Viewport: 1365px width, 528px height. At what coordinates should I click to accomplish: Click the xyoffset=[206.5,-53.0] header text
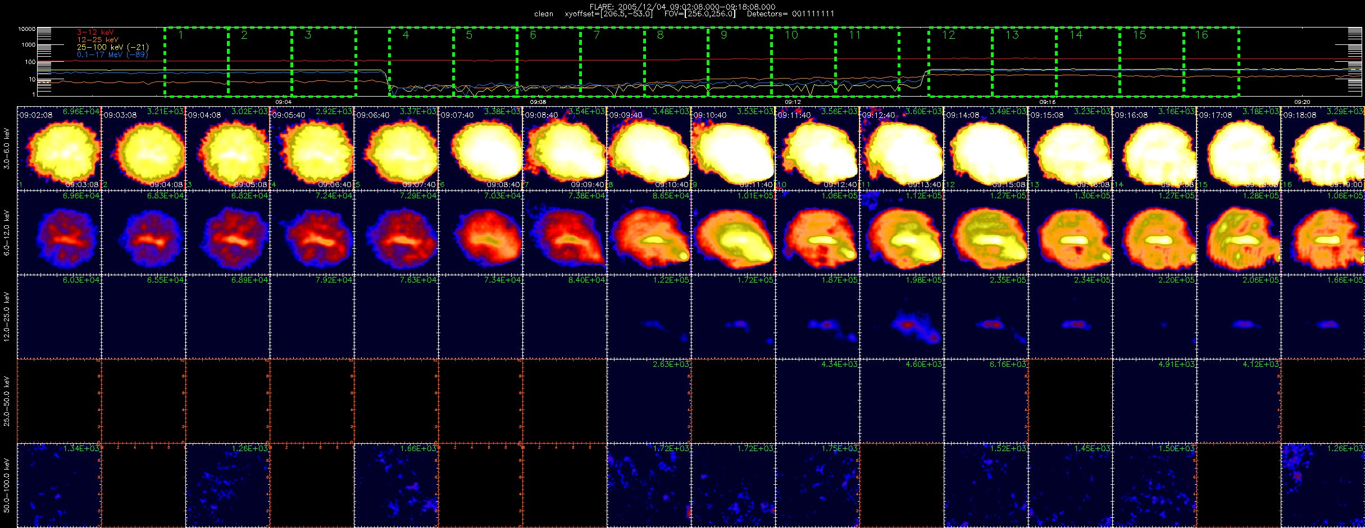click(608, 14)
